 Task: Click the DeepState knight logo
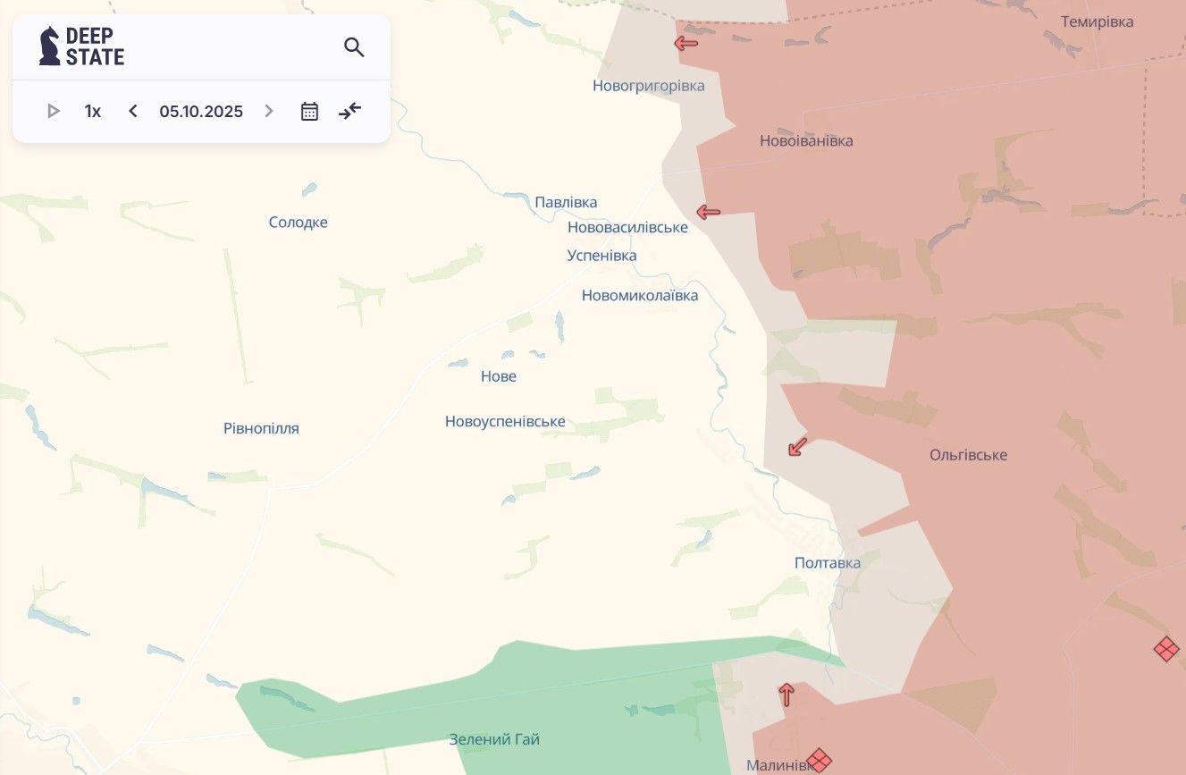pos(50,46)
